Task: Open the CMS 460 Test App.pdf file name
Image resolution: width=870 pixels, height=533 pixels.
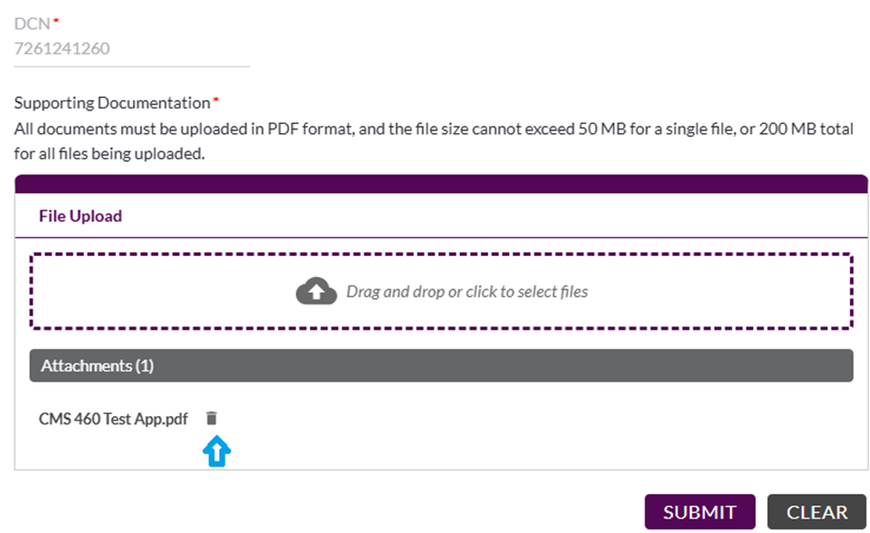Action: coord(113,419)
